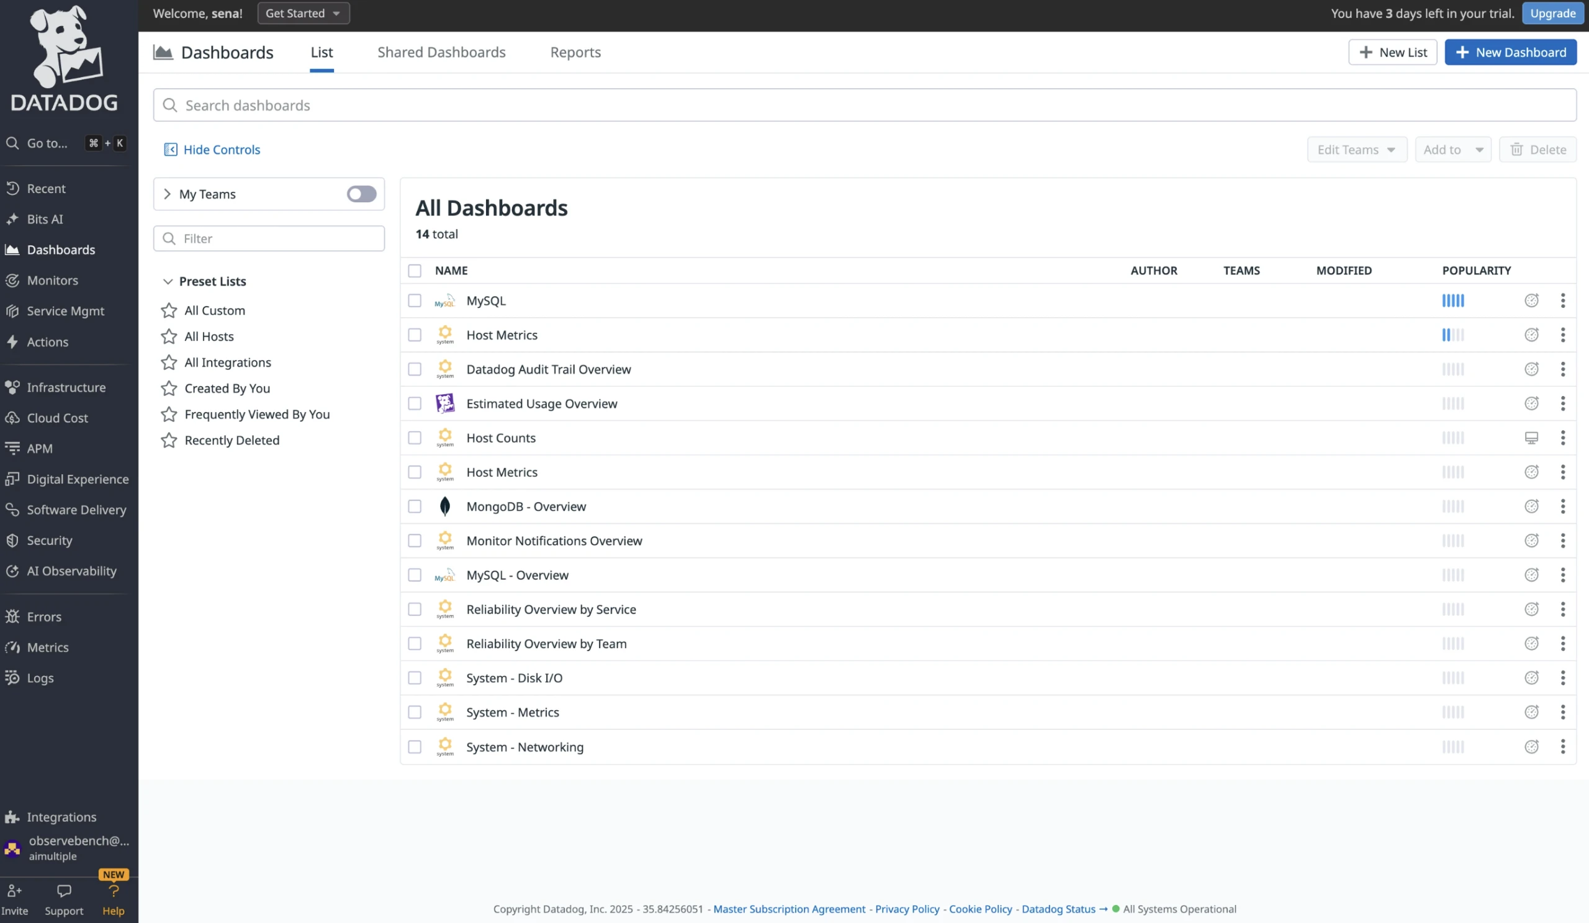Open APM from sidebar
This screenshot has width=1589, height=923.
(x=39, y=448)
